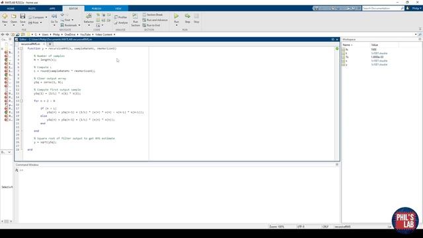This screenshot has height=238, width=423.
Task: Collapse the for-loop fold at line 15
Action: coord(21,101)
